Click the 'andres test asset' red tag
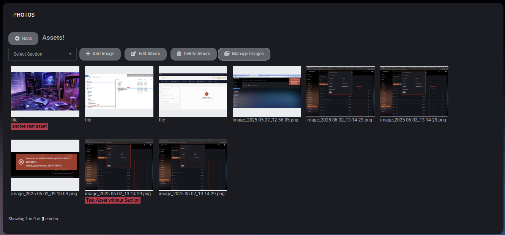The height and width of the screenshot is (235, 505). (30, 127)
